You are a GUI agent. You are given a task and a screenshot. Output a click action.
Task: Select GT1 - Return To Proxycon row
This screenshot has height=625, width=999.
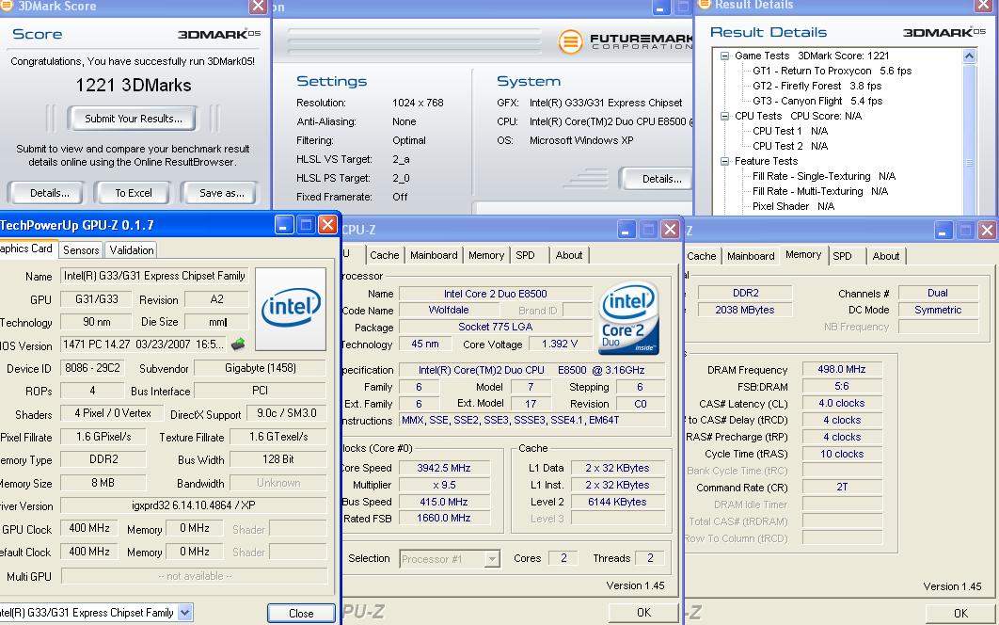[832, 71]
